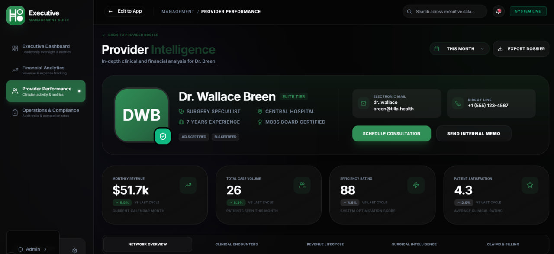Click the Provider Performance people icon

(15, 91)
